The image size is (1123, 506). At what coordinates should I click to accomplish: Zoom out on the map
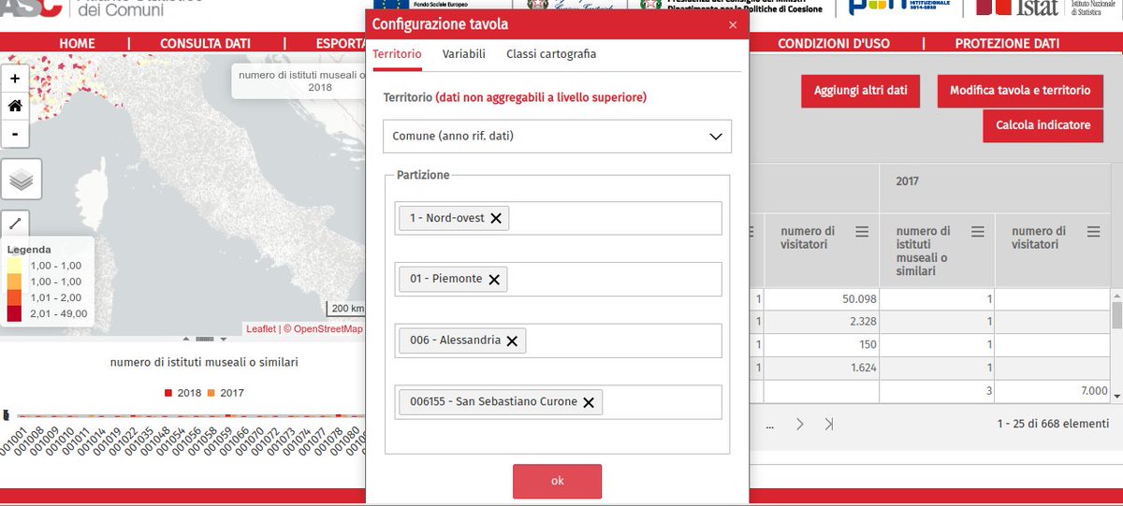pos(15,134)
